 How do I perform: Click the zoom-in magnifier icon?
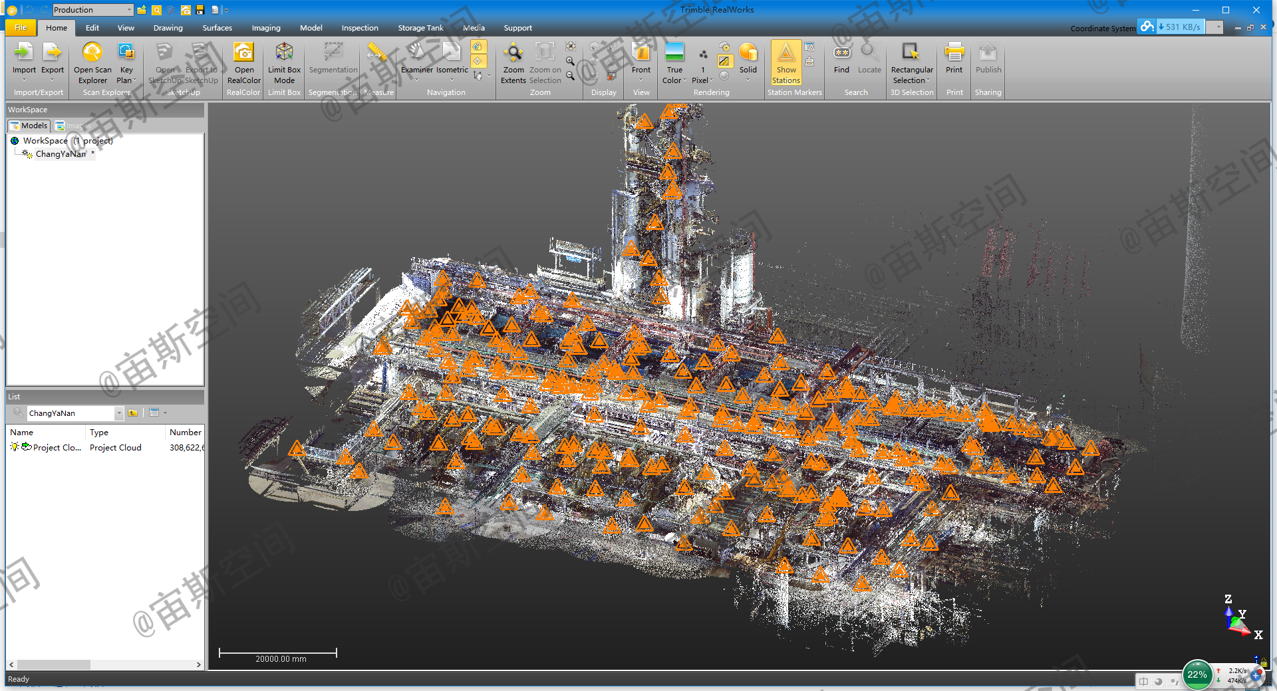(x=570, y=61)
